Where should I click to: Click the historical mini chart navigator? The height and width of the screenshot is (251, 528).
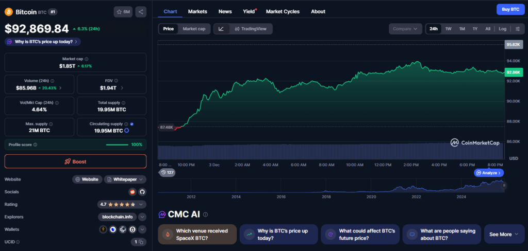[x=332, y=186]
